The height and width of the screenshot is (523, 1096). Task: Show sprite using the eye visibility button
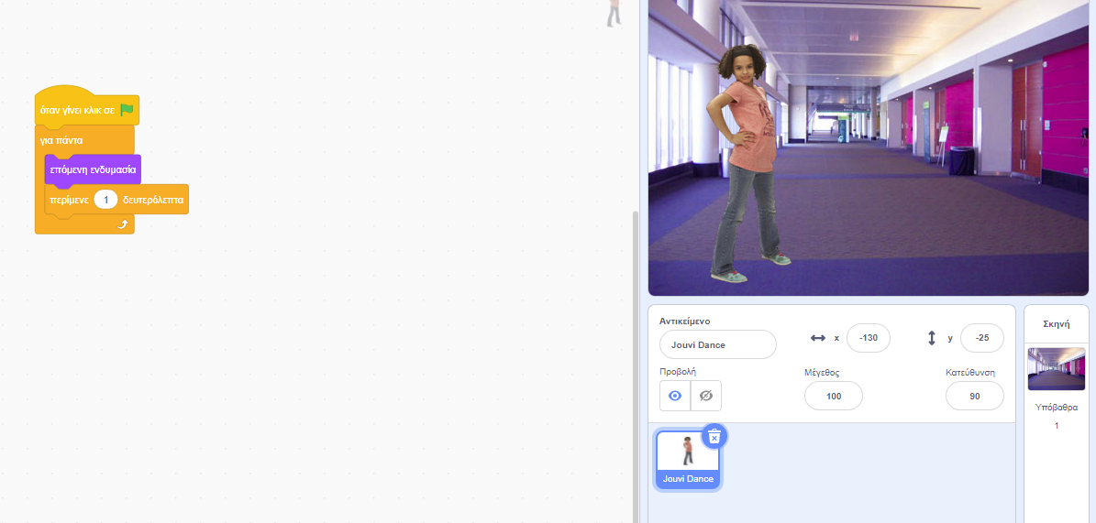click(x=675, y=395)
